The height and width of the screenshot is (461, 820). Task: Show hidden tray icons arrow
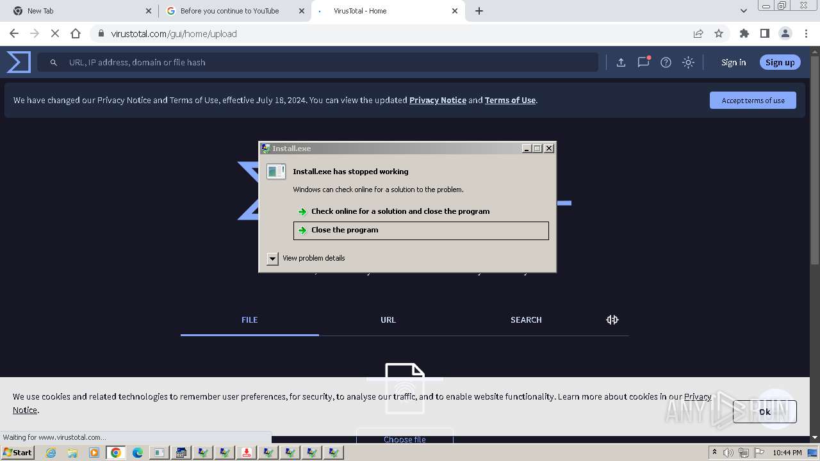point(715,453)
